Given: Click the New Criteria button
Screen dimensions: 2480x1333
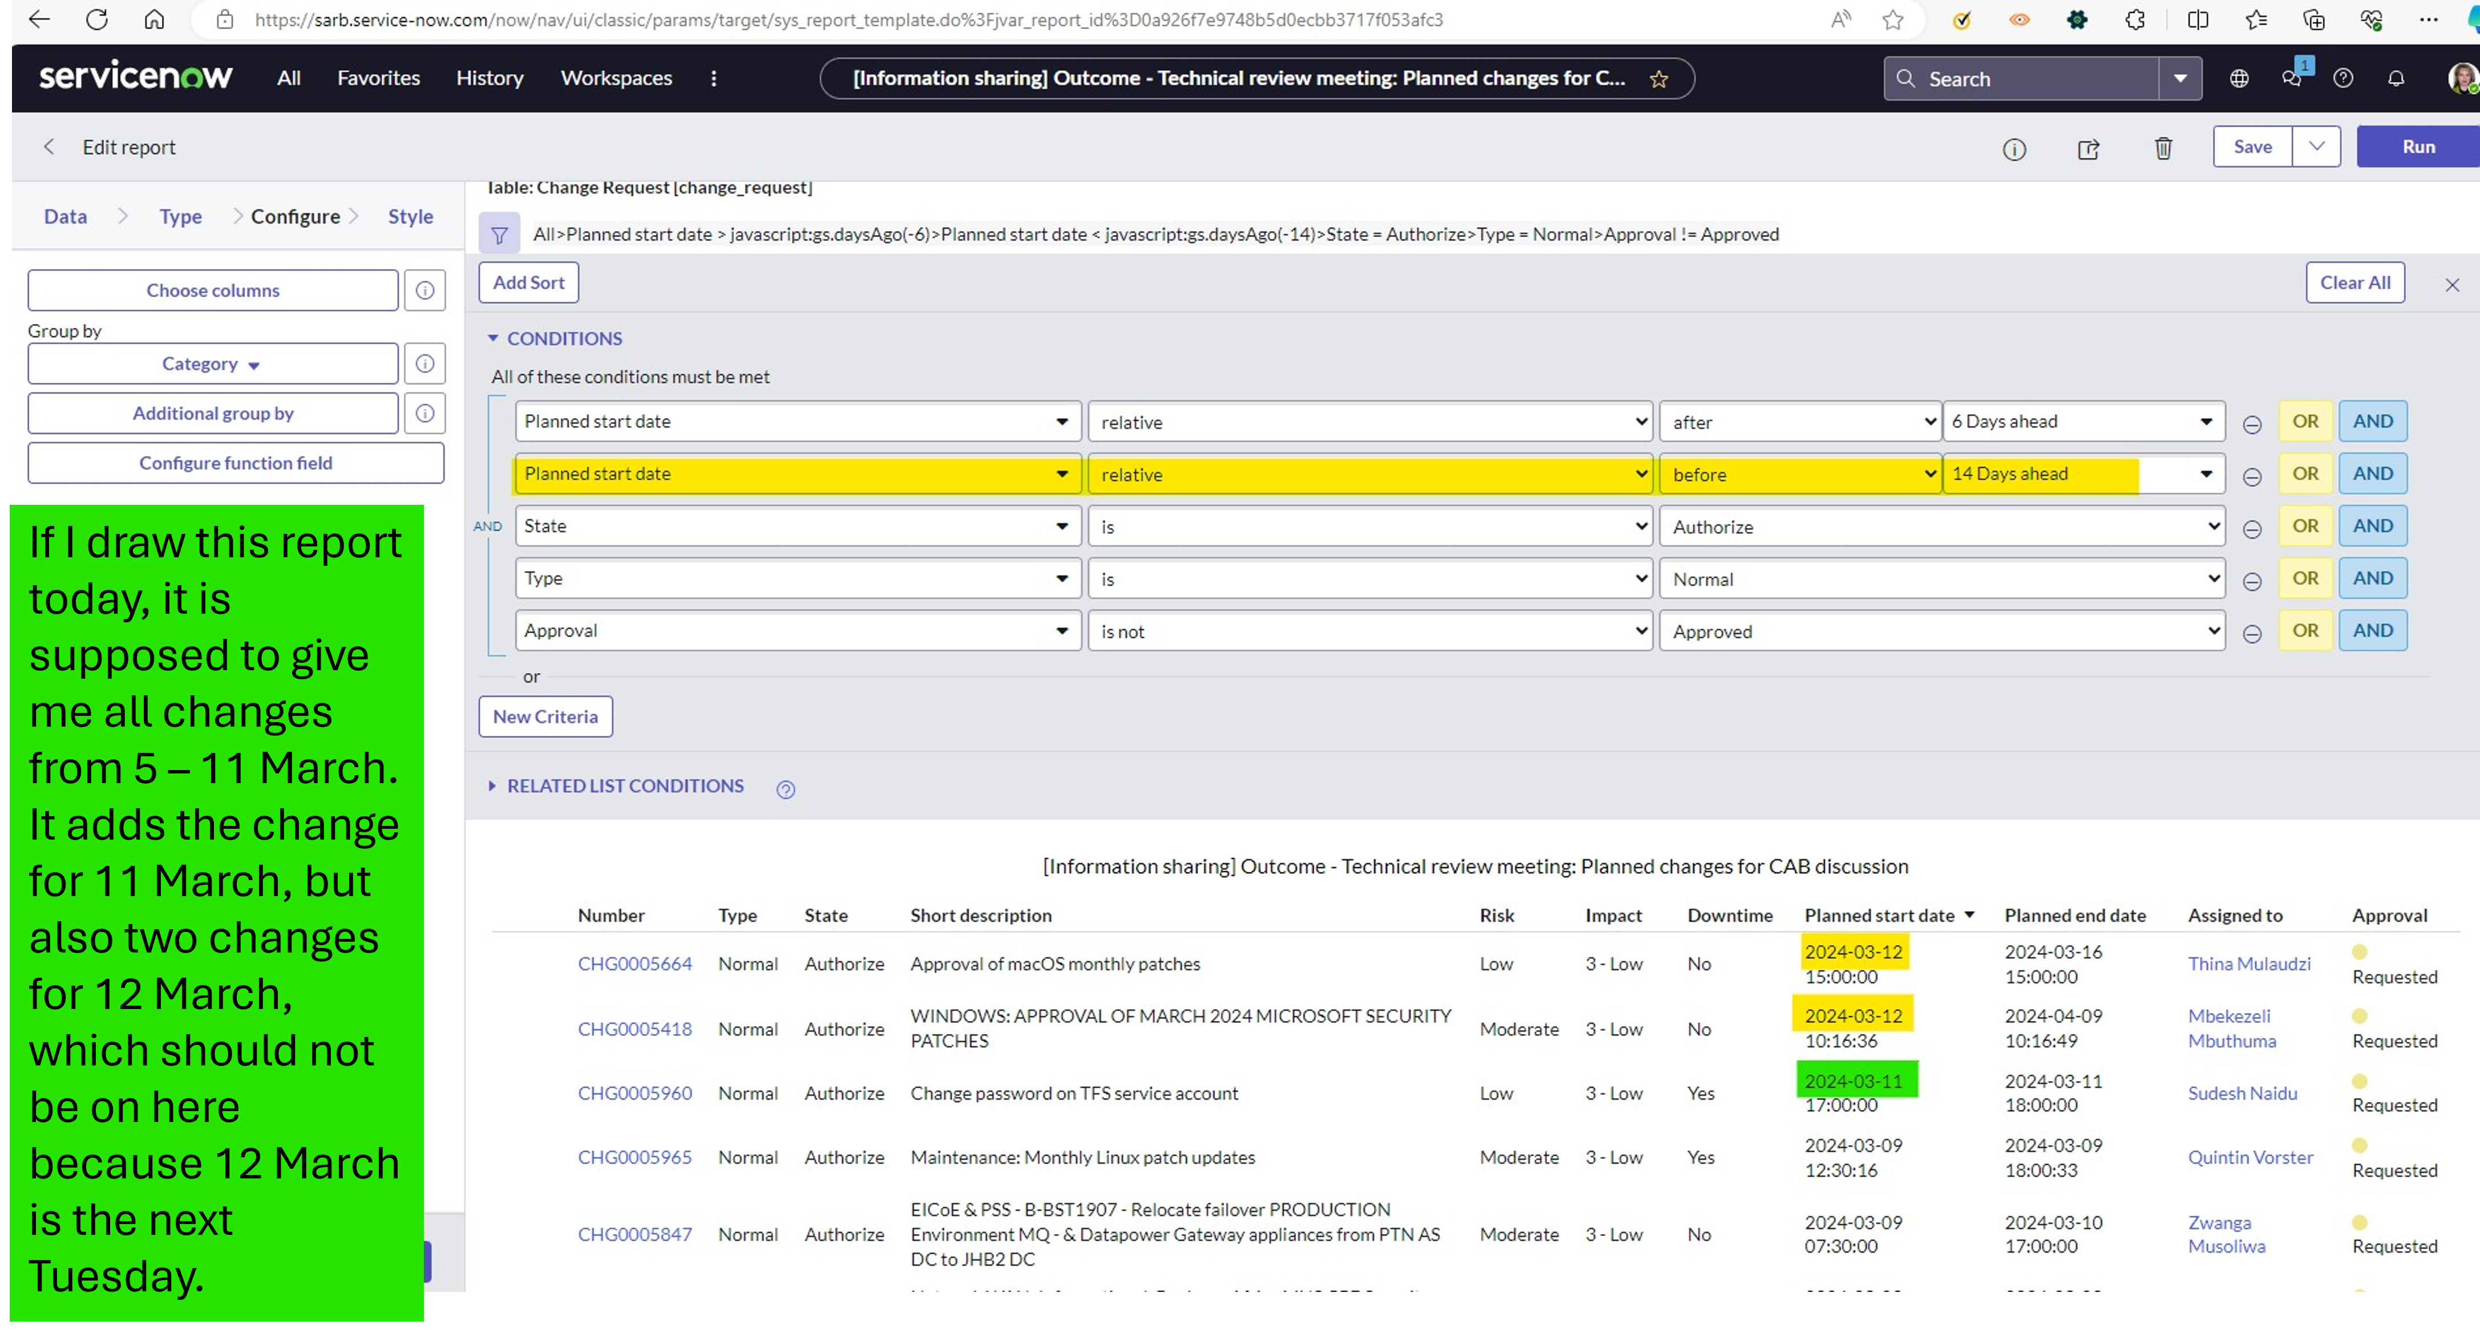Looking at the screenshot, I should [545, 717].
